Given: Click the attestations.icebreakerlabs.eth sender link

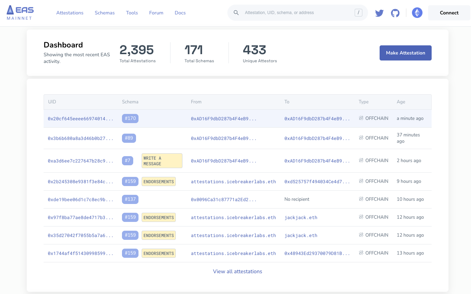Looking at the screenshot, I should [x=233, y=181].
